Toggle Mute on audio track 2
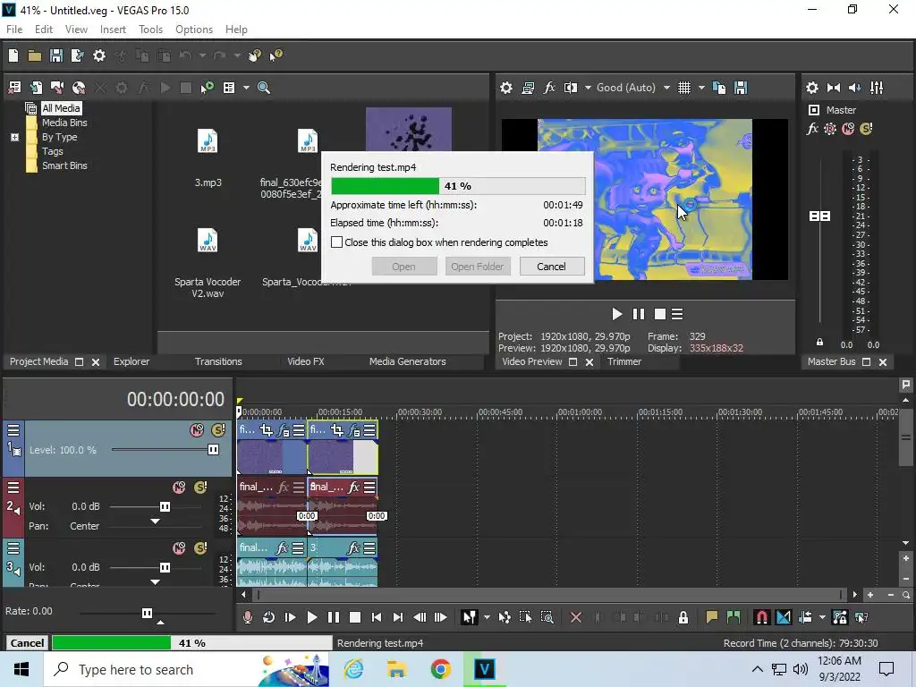The width and height of the screenshot is (916, 687). pyautogui.click(x=179, y=488)
